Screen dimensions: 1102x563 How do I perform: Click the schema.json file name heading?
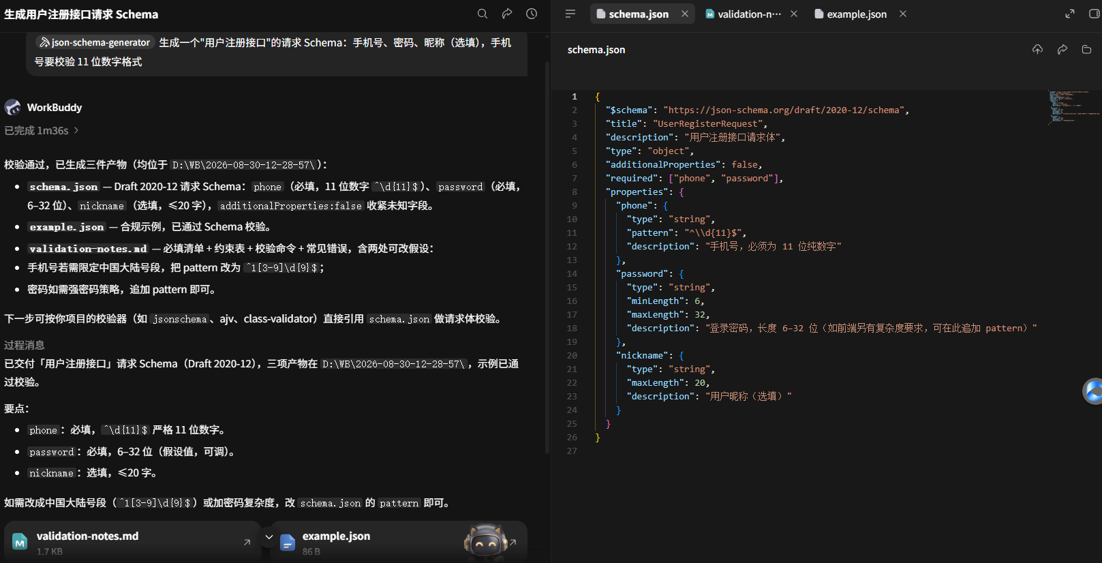(596, 49)
